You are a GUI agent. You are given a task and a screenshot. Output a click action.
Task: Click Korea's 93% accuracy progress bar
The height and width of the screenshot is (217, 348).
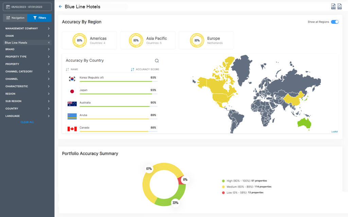point(119,81)
